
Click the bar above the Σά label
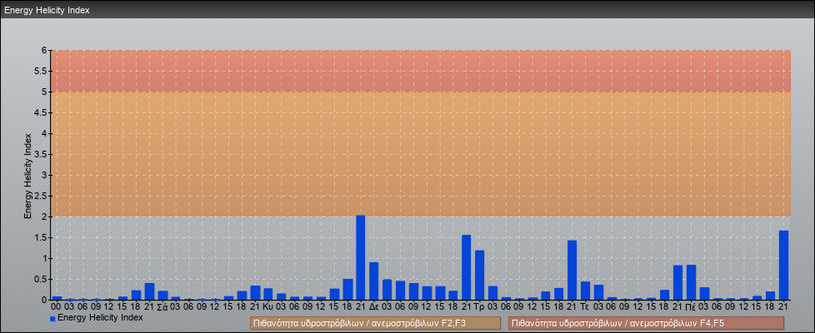pyautogui.click(x=162, y=296)
